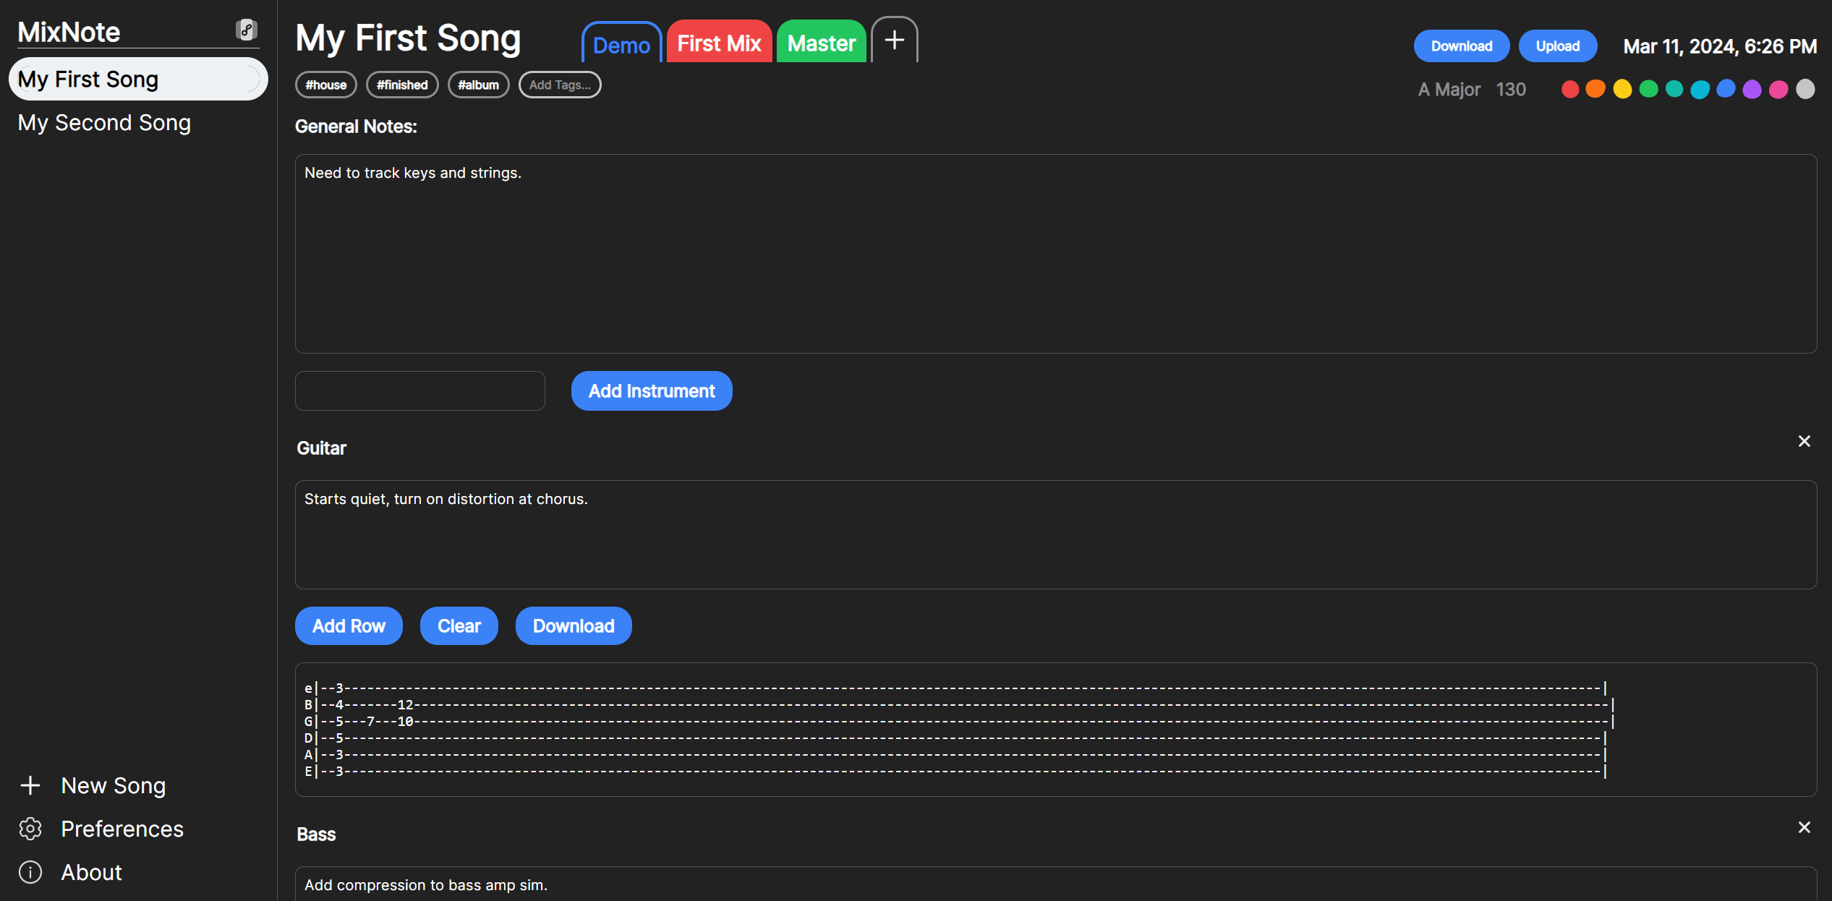Pick the purple color swatch
This screenshot has width=1832, height=901.
[x=1752, y=89]
